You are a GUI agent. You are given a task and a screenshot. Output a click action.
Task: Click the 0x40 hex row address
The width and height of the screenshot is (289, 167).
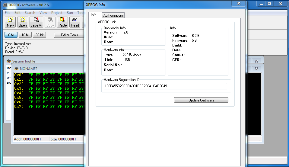(19, 93)
